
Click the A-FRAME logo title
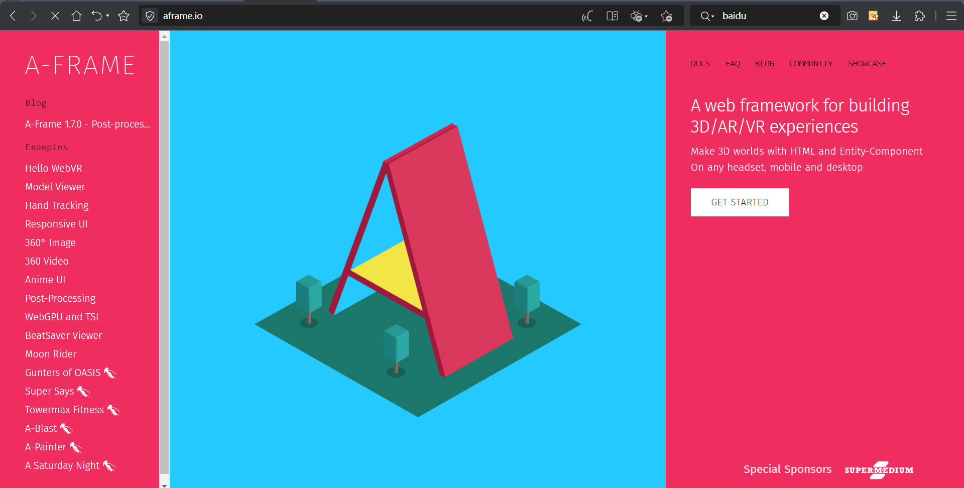[x=80, y=65]
